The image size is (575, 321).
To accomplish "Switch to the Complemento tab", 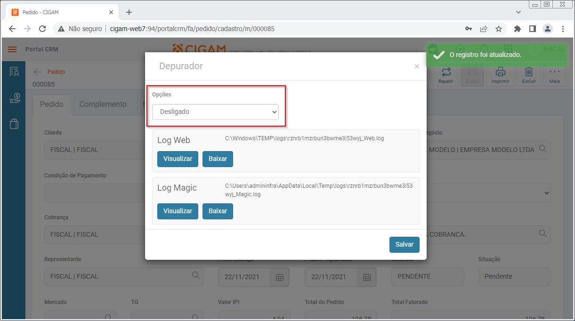I will [x=103, y=104].
